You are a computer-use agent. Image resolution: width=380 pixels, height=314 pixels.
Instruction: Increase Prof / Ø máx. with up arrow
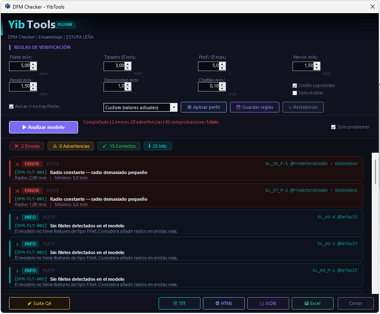[x=223, y=64]
